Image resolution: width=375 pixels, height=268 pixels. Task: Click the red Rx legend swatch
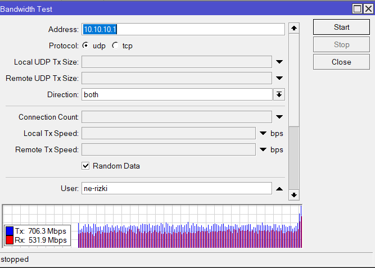tap(10, 240)
